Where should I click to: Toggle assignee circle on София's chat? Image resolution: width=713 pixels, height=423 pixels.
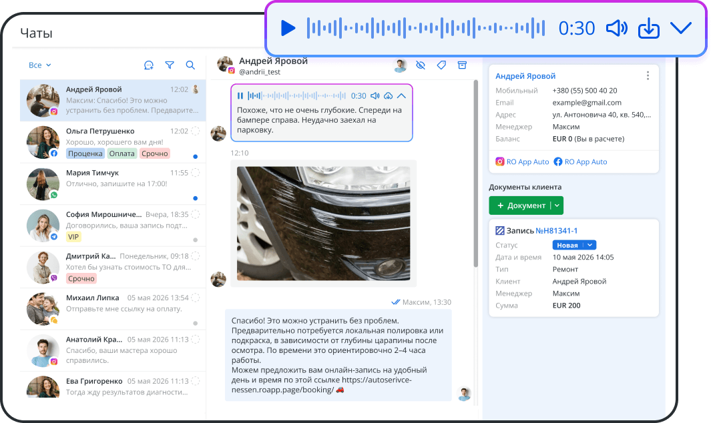(x=196, y=214)
